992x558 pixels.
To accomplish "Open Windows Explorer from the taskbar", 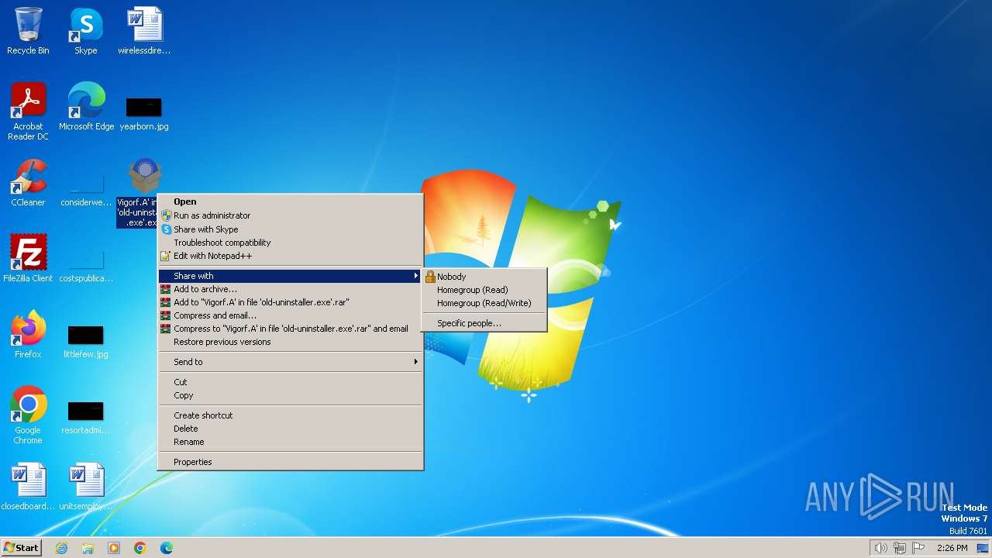I will click(x=88, y=548).
